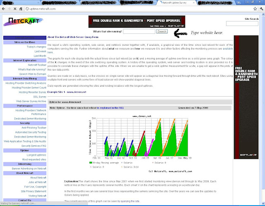Open the Security section header

coord(25,123)
